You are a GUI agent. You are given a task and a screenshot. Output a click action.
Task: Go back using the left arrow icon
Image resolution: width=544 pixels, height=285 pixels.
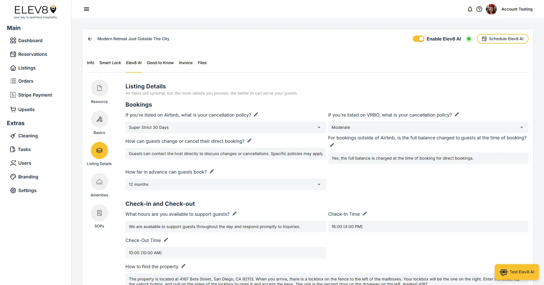(90, 39)
